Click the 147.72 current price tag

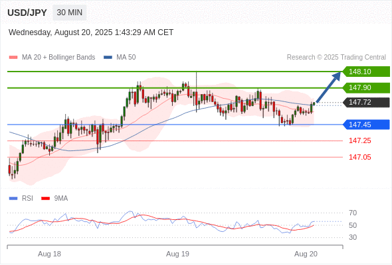366,102
